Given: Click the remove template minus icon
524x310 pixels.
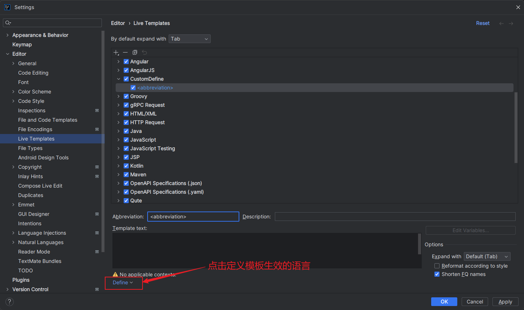Looking at the screenshot, I should [x=125, y=53].
